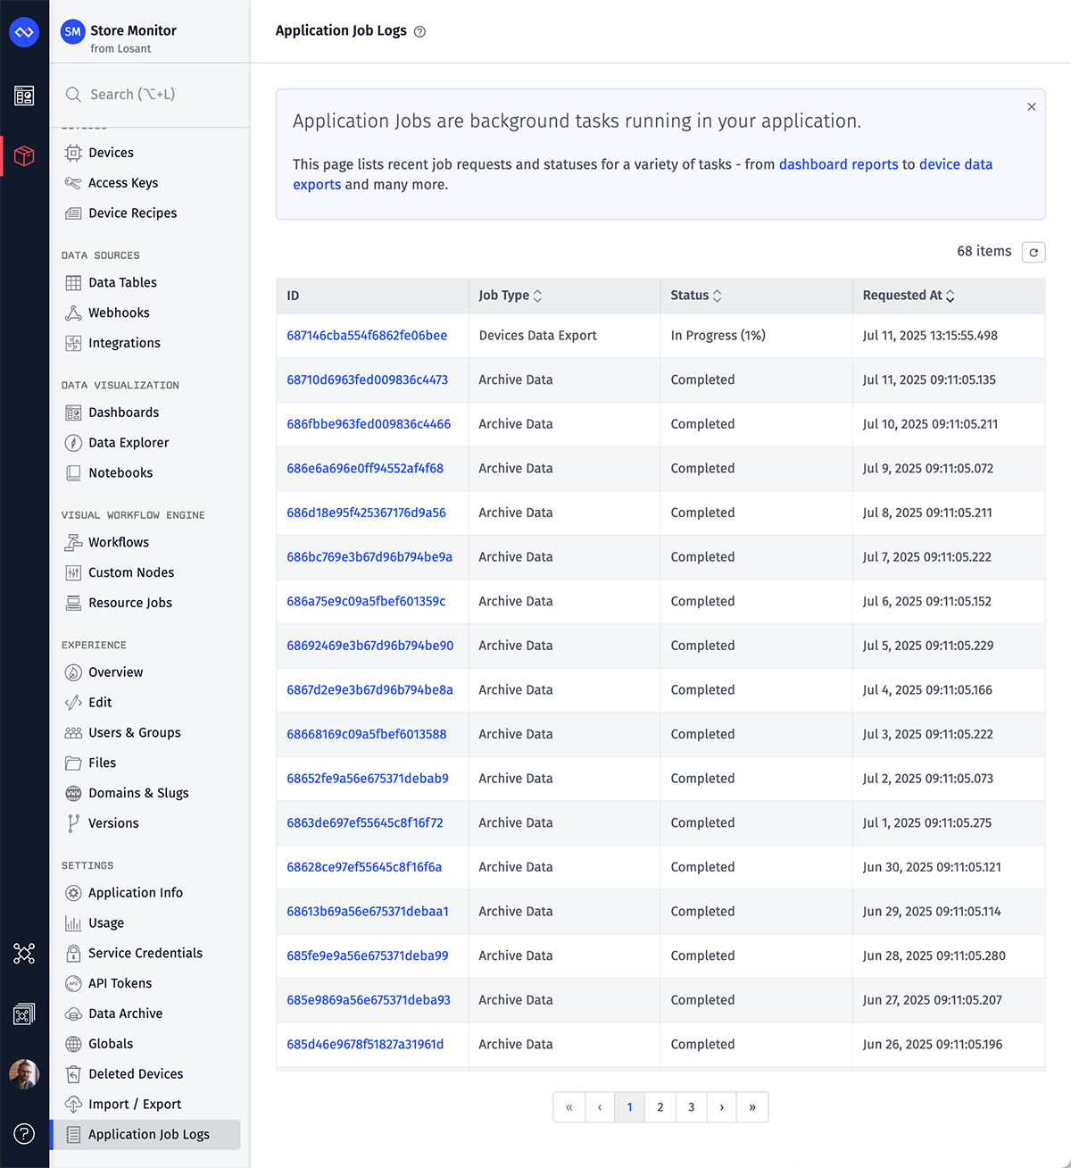This screenshot has height=1168, width=1071.
Task: Click the Webhooks icon
Action: click(73, 313)
